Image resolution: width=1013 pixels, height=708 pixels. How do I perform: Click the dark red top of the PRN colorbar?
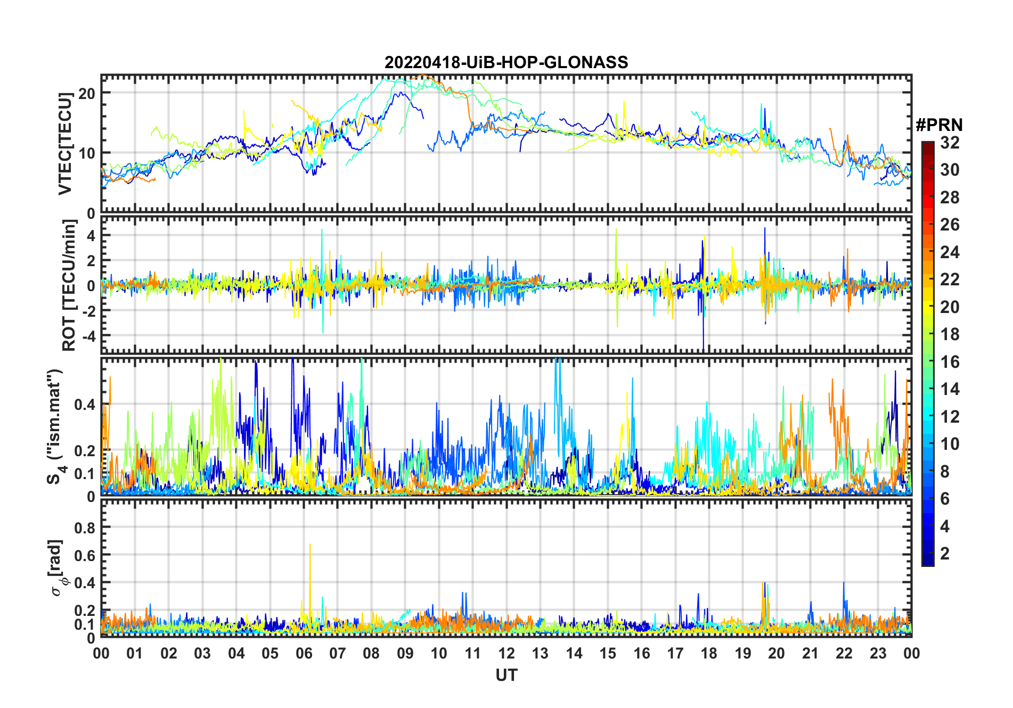(x=928, y=146)
